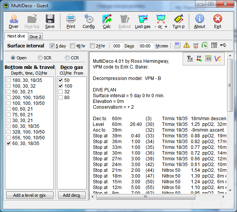
Task: Open the Turn p calculator
Action: click(179, 21)
